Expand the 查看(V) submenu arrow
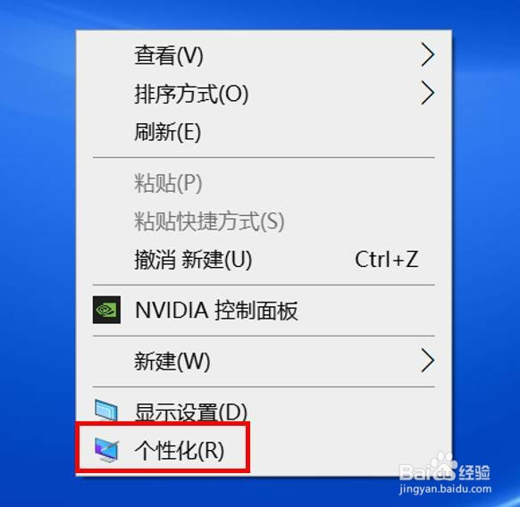Viewport: 520px width, 507px height. [427, 55]
